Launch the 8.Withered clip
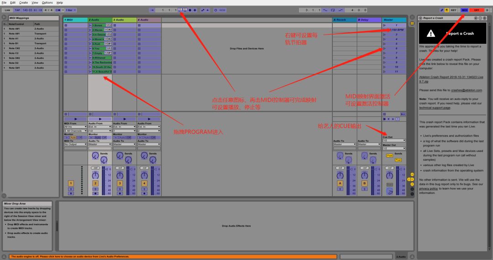Screen dimensions: 493x260 (90, 58)
